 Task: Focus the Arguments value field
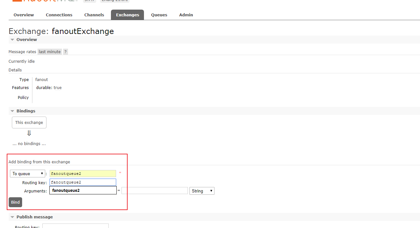155,191
